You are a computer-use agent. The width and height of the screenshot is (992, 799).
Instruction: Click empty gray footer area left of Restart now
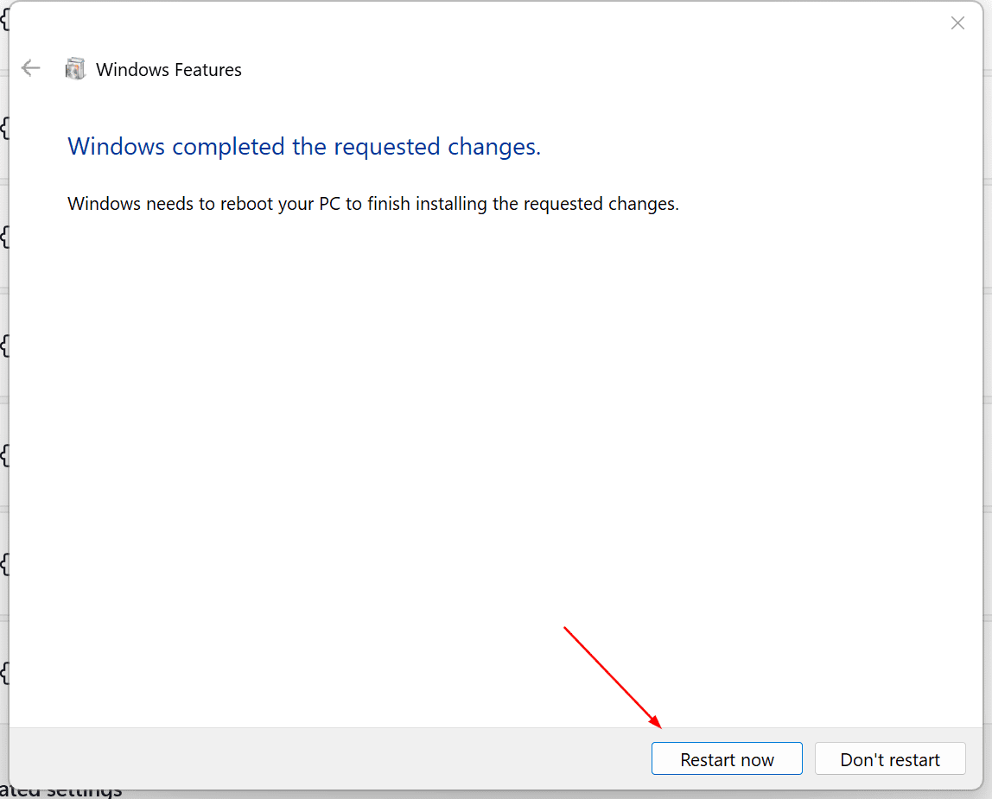328,758
